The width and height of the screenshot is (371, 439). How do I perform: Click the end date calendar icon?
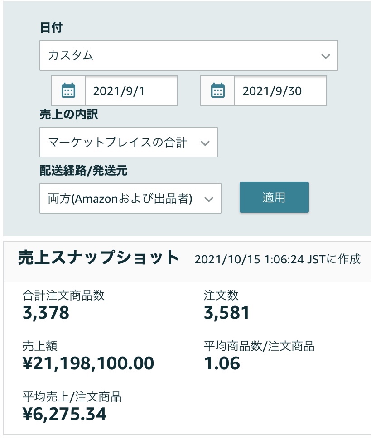click(x=218, y=91)
